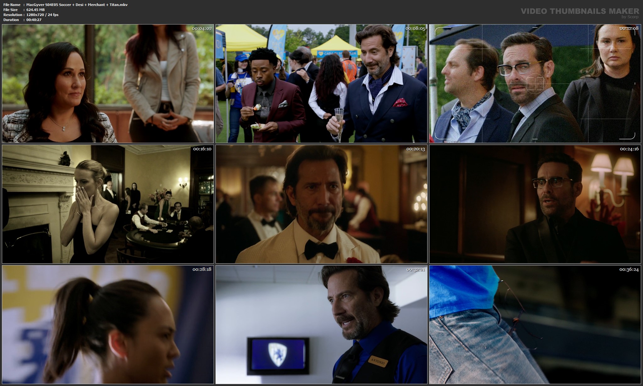The height and width of the screenshot is (386, 643).
Task: Click the ponytail woman thumbnail at 00:28:18
Action: (x=108, y=324)
